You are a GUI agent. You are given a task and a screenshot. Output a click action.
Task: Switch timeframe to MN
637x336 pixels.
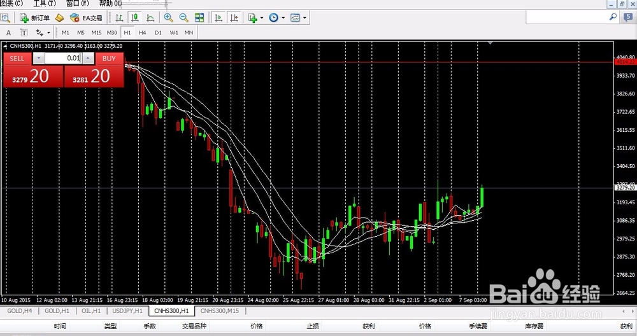pos(189,32)
